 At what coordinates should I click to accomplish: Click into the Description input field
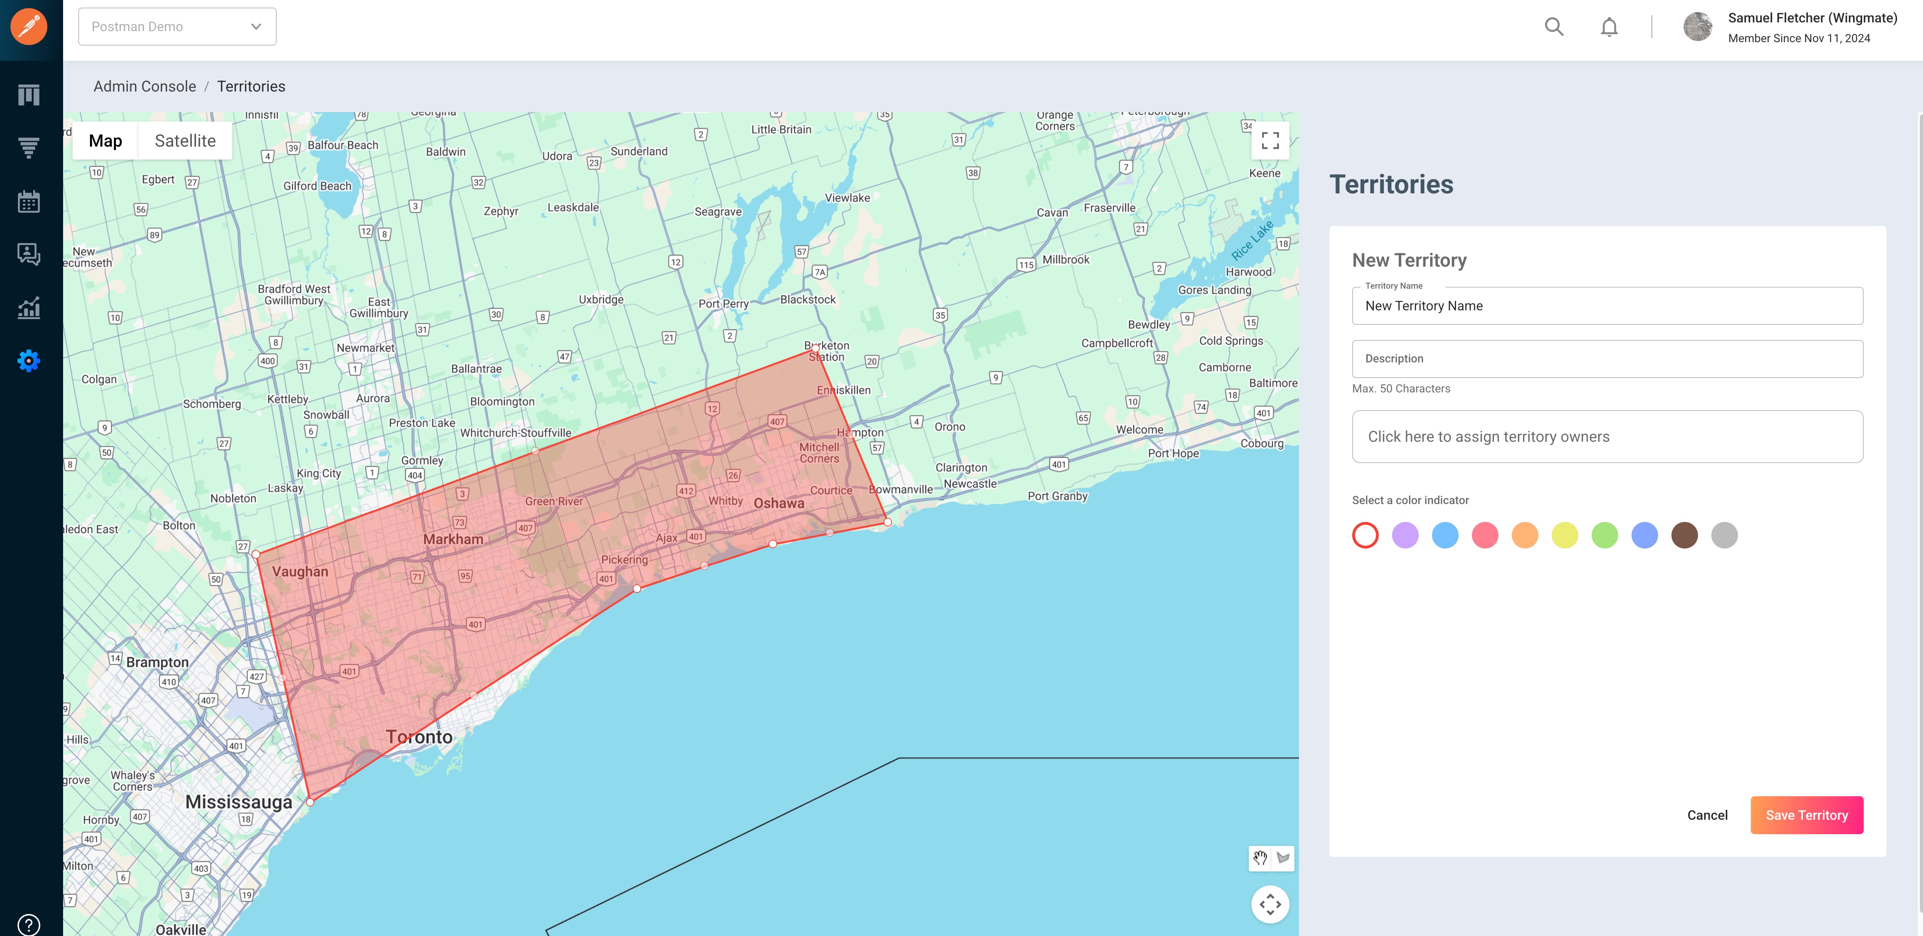pos(1607,359)
